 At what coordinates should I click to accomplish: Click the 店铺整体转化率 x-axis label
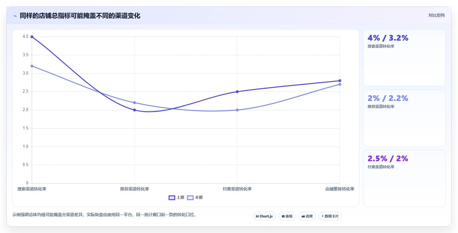[x=340, y=189]
